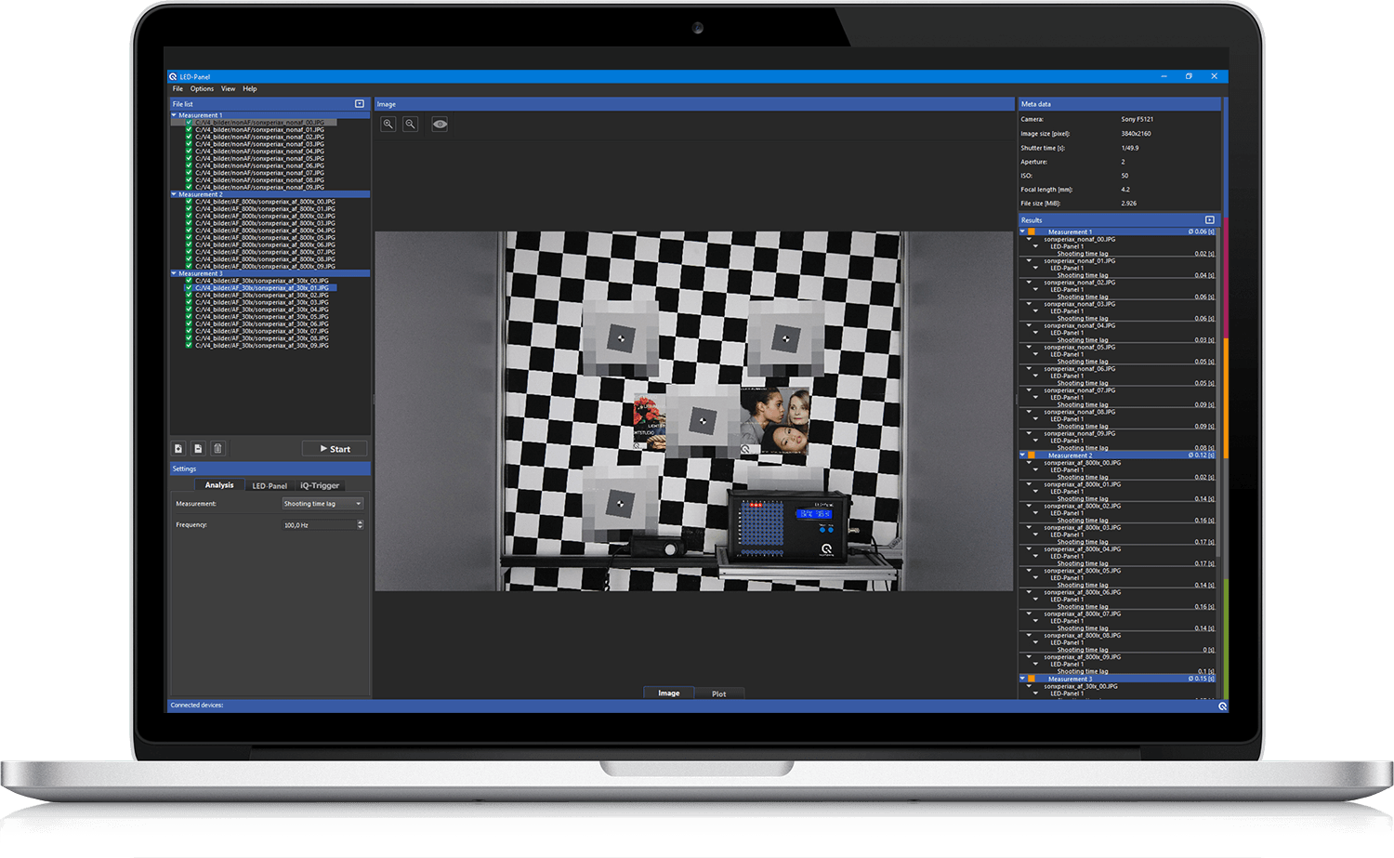This screenshot has height=858, width=1394.
Task: Collapse Measurement 3 in file list
Action: (174, 273)
